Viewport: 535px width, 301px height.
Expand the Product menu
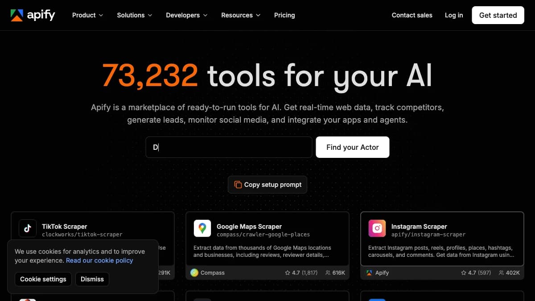(x=87, y=15)
